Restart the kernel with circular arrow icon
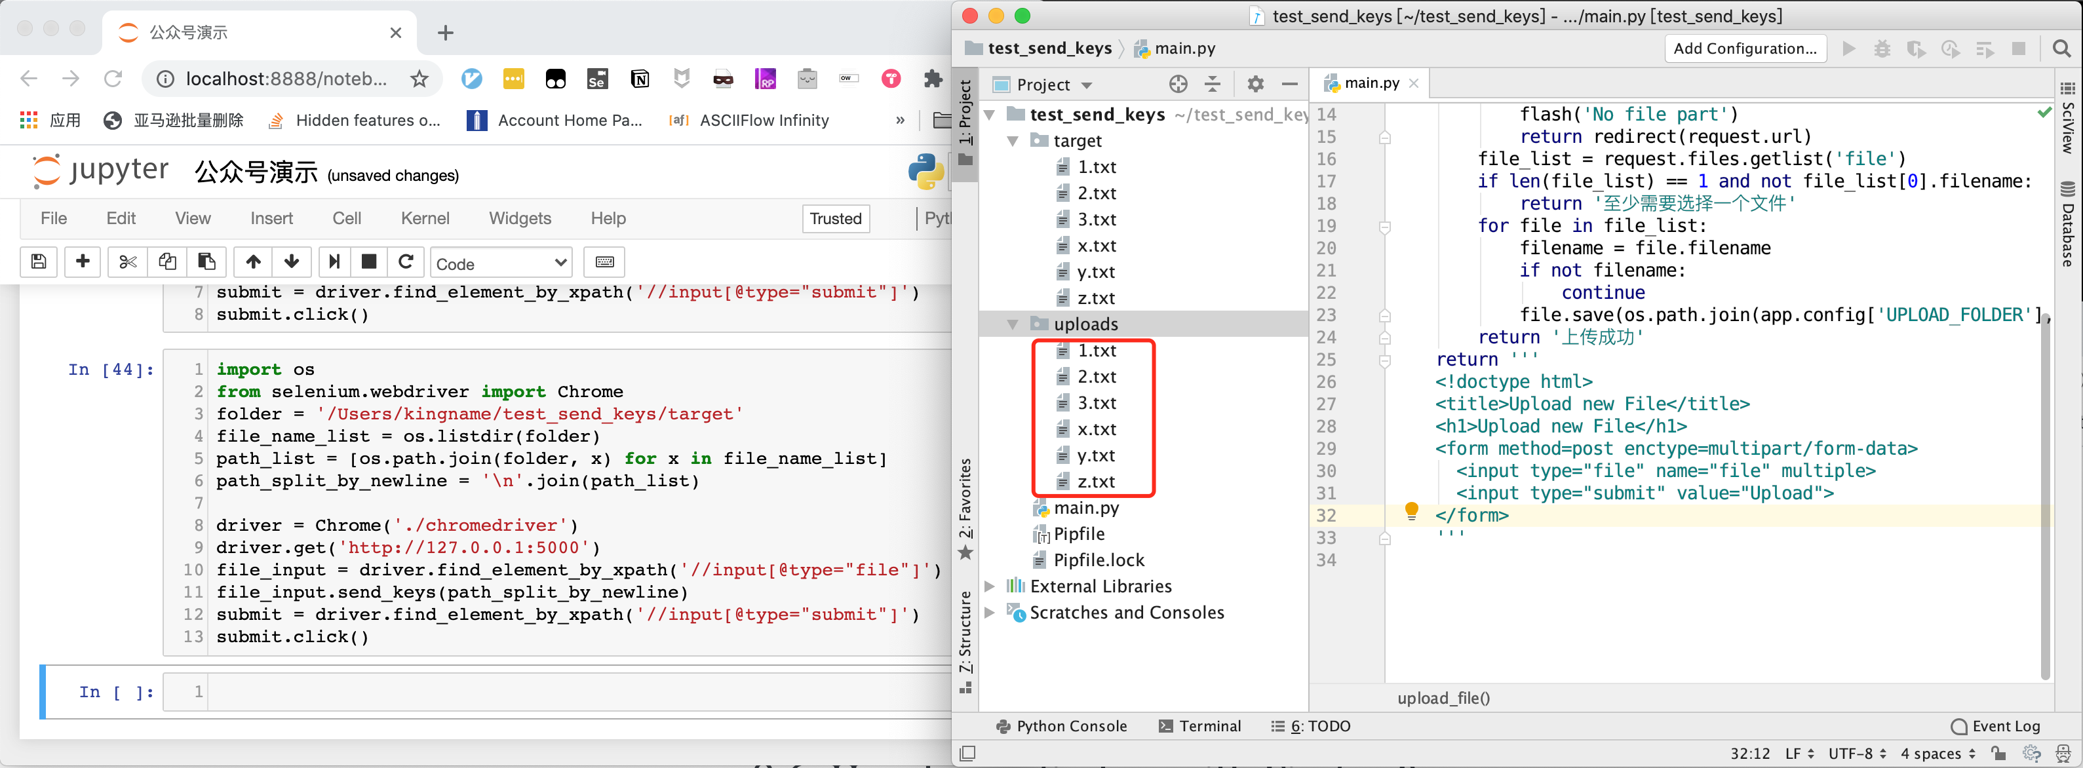 [406, 262]
